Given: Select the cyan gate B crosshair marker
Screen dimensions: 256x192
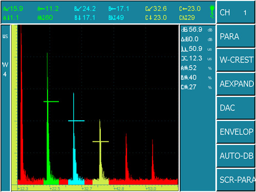Looking at the screenshot, I should pyautogui.click(x=76, y=121).
